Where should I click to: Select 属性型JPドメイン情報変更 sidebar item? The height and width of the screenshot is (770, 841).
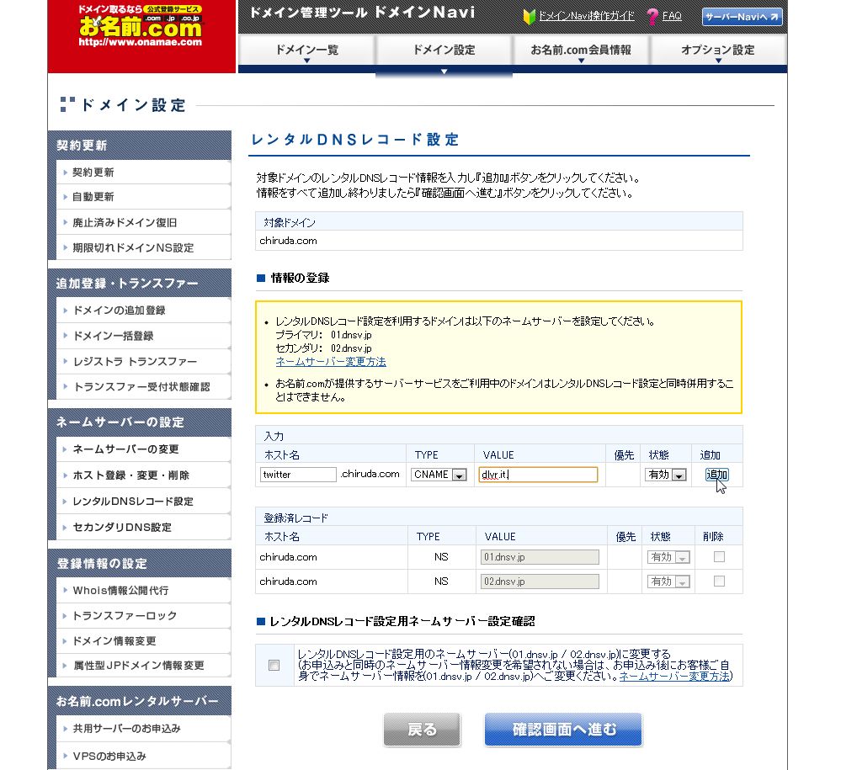143,666
